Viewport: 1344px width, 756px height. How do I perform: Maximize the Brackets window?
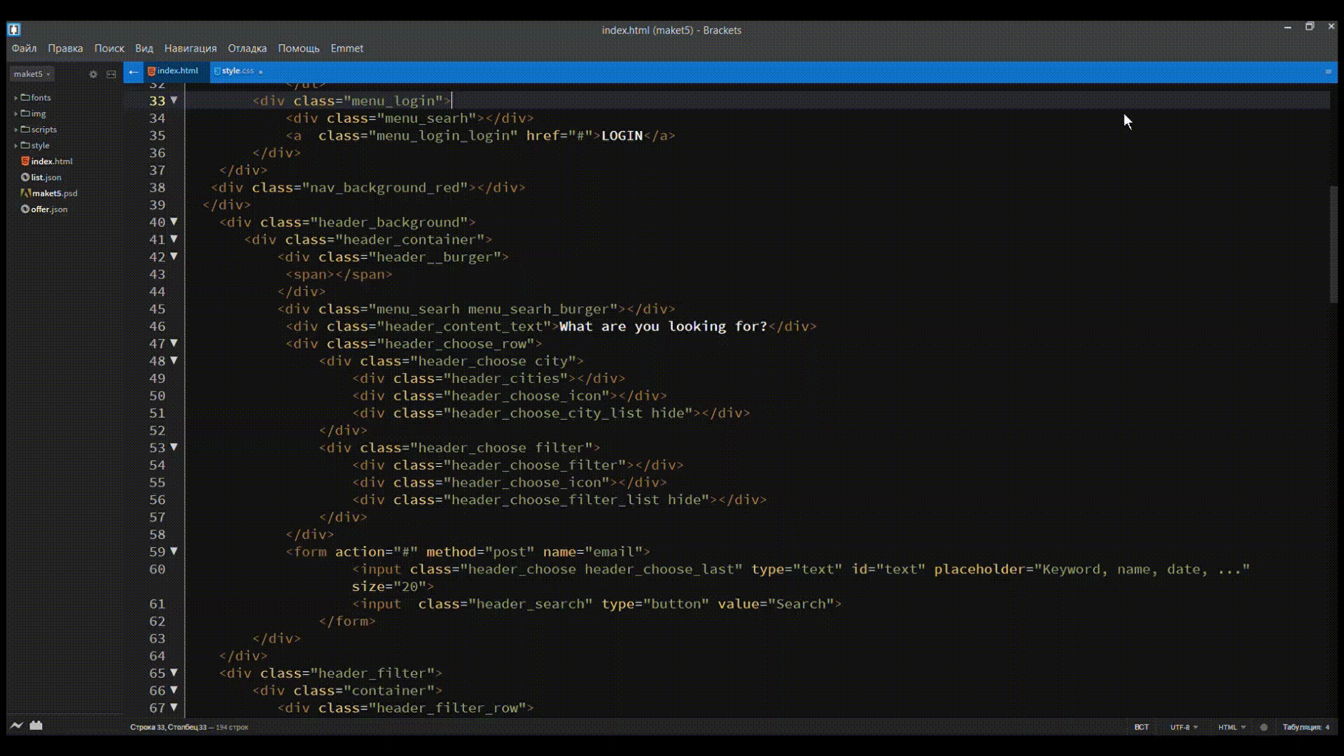click(1309, 27)
